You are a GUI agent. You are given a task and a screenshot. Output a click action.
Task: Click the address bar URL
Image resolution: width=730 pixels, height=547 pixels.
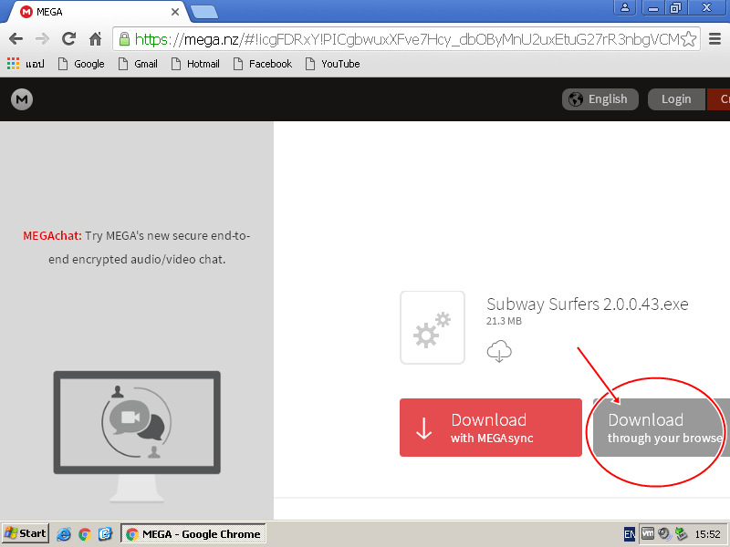[407, 39]
